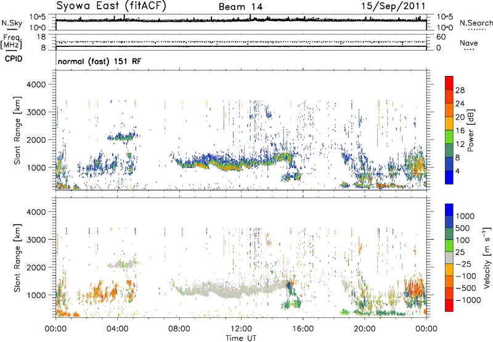
Task: Click the "28" label on power color bar
Action: [x=460, y=90]
